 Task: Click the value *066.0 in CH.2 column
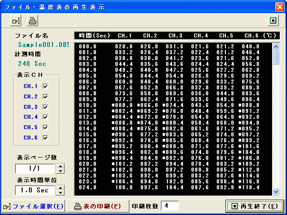[x=147, y=105]
